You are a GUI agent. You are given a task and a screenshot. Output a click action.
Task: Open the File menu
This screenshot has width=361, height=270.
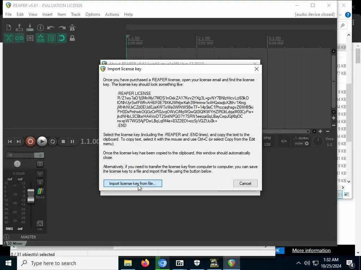[8, 14]
